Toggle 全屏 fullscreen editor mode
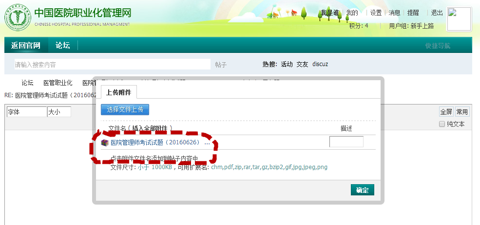 tap(446, 112)
